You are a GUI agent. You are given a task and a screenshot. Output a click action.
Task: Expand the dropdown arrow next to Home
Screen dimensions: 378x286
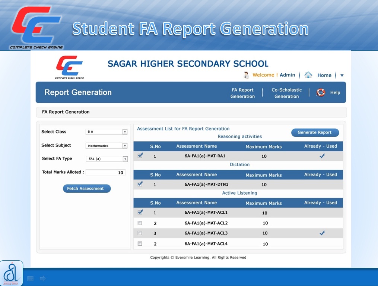click(342, 76)
